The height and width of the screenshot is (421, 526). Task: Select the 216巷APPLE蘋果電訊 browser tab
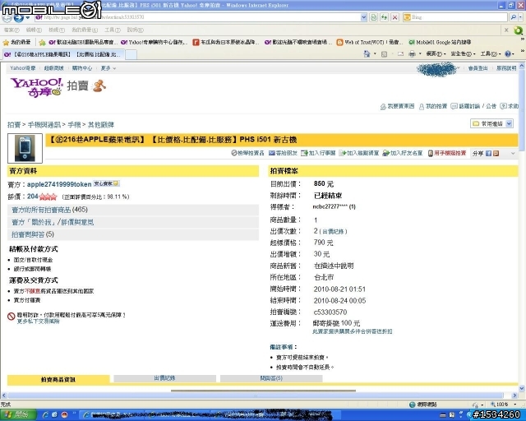click(x=64, y=54)
